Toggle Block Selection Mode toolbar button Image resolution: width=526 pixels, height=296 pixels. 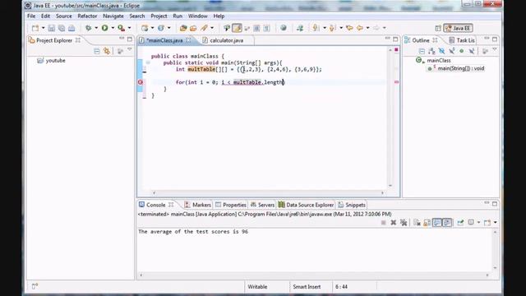256,28
